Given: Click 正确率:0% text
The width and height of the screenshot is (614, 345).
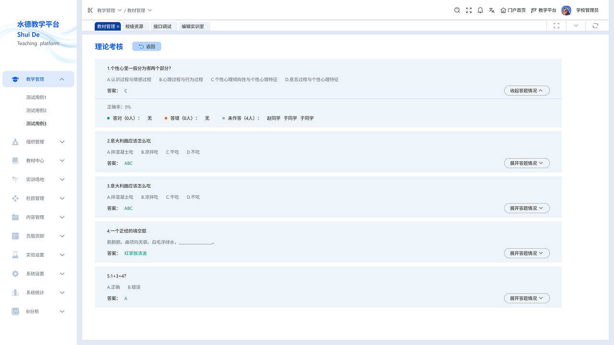Looking at the screenshot, I should click(119, 107).
